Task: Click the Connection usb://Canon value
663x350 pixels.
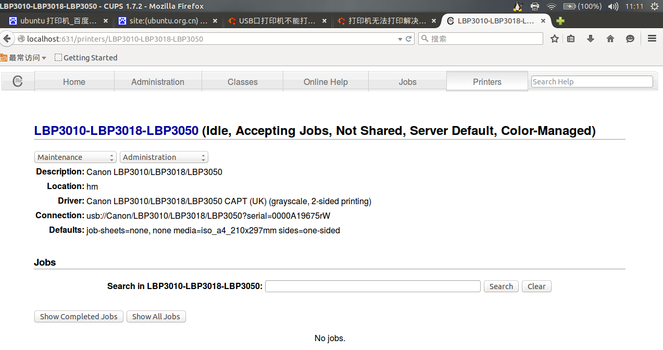Action: click(208, 216)
